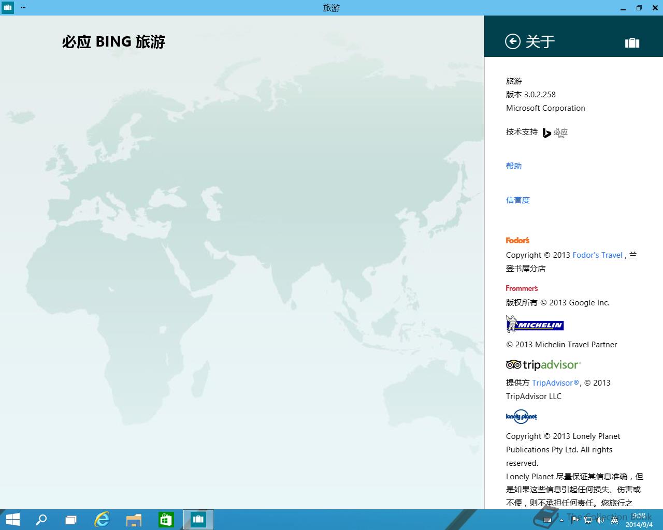
Task: Close the 旅游 window
Action: pyautogui.click(x=654, y=8)
